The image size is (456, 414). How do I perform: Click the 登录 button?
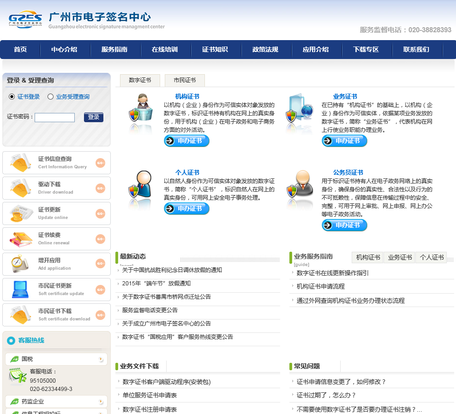pos(94,117)
